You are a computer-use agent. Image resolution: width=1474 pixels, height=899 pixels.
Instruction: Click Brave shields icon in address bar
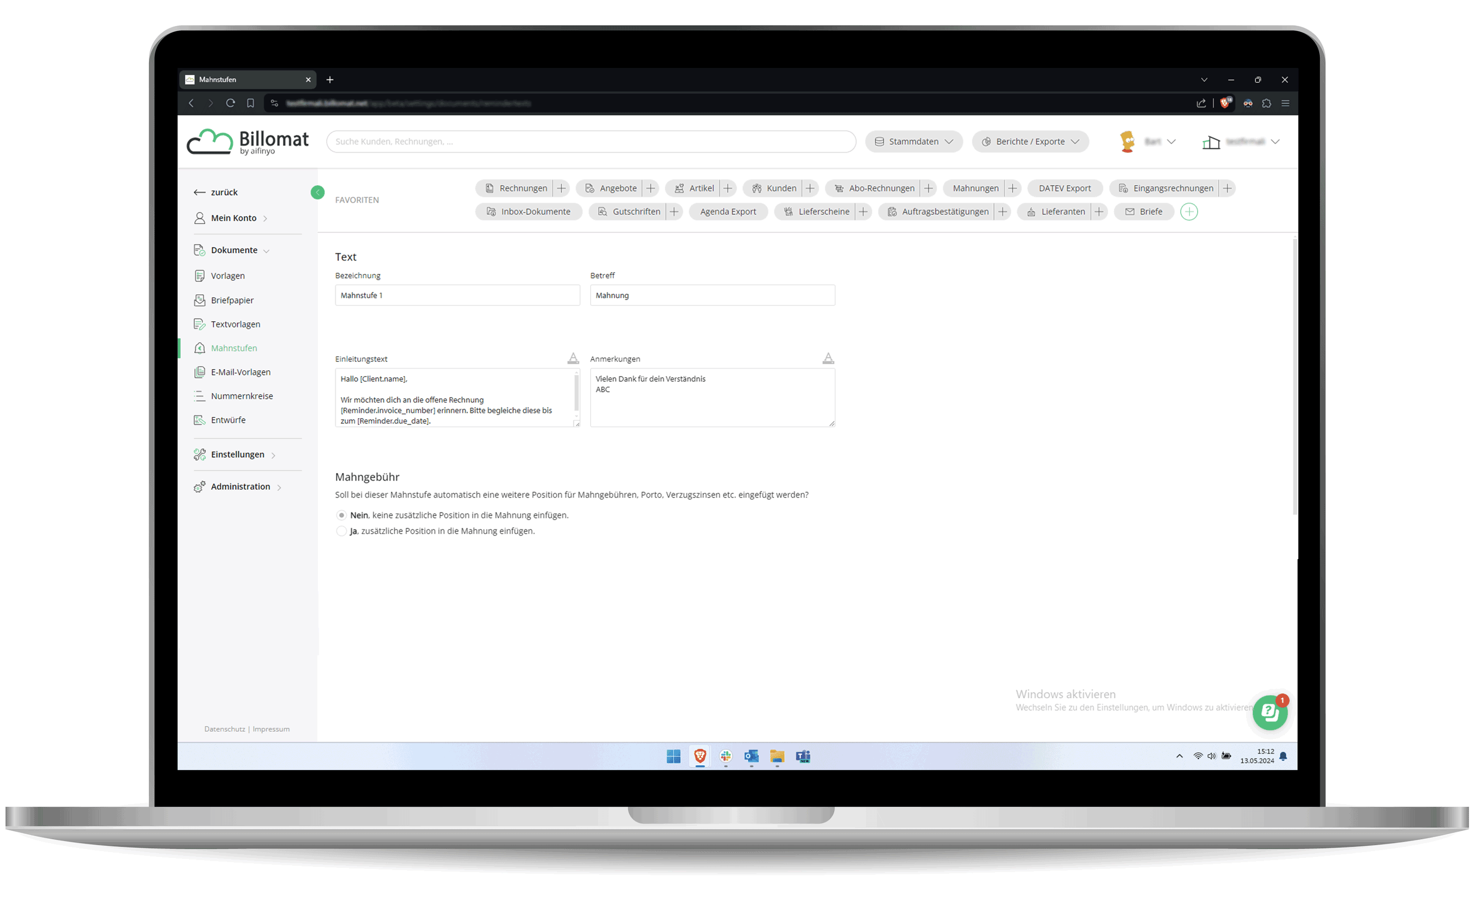pyautogui.click(x=1224, y=103)
